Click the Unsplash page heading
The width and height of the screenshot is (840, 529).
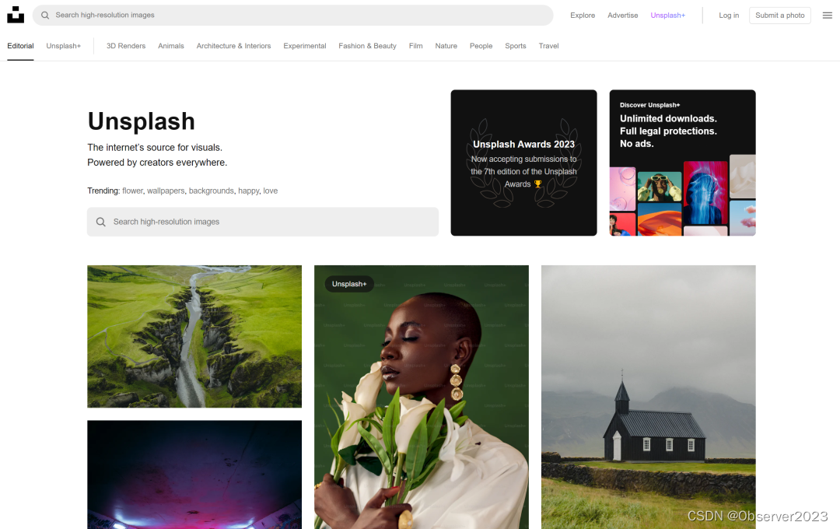pyautogui.click(x=142, y=121)
